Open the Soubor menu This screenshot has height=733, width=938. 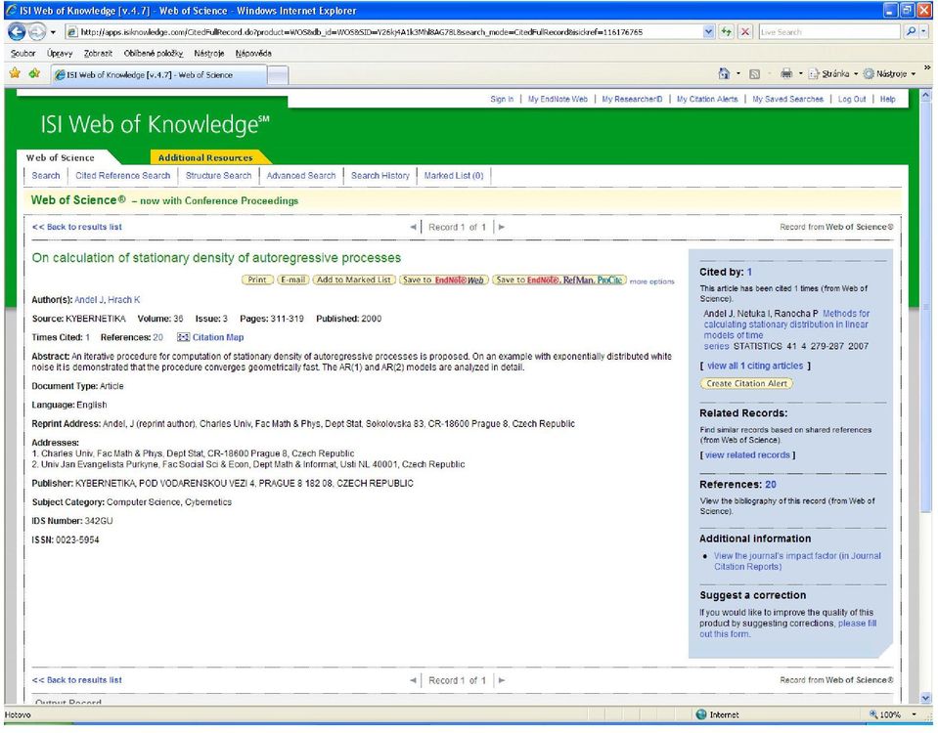[23, 53]
